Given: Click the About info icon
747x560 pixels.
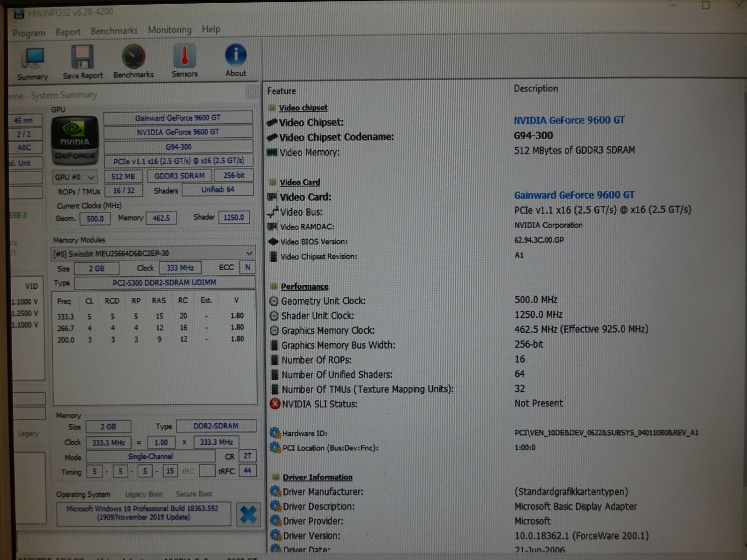Looking at the screenshot, I should [235, 55].
